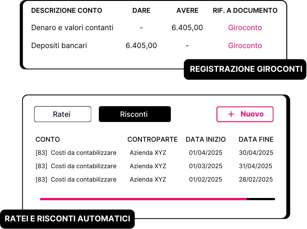This screenshot has height=229, width=307.
Task: Select row ending 31/04/2025
Action: [x=154, y=166]
